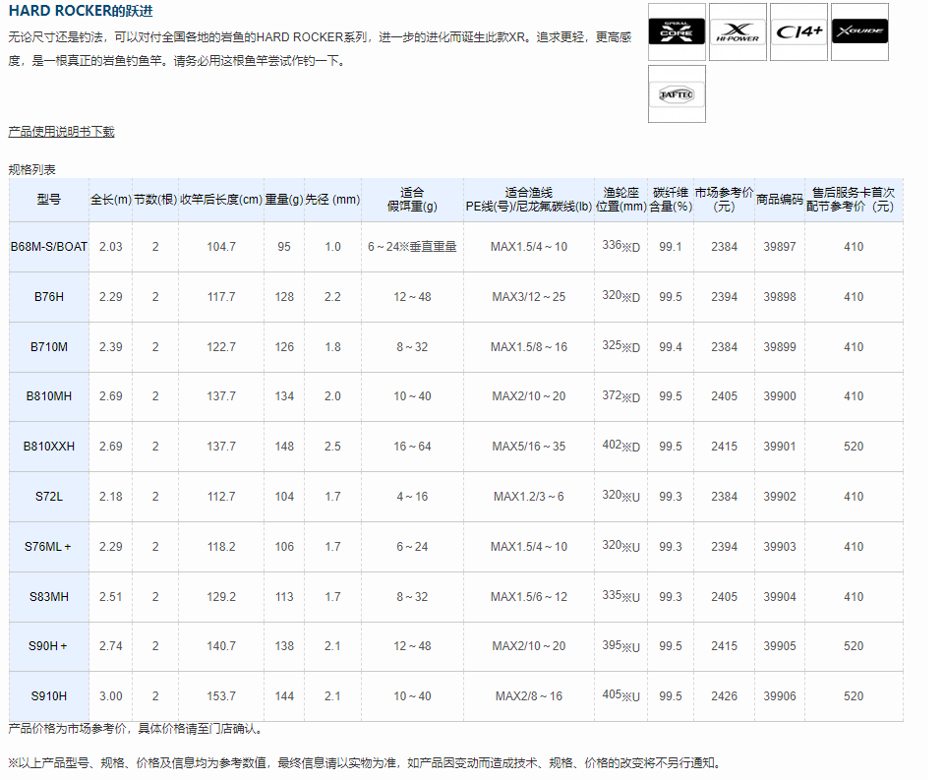Select model S910H cell
Viewport: 945px width, 780px height.
tap(49, 695)
